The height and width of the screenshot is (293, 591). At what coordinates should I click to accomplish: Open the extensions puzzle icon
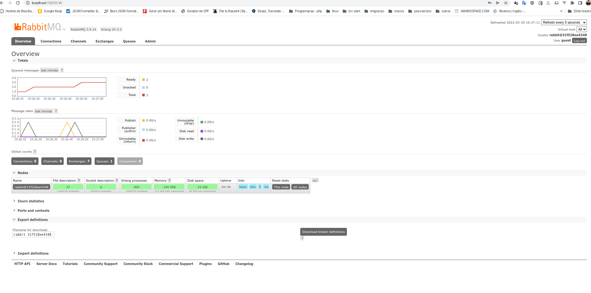[572, 3]
